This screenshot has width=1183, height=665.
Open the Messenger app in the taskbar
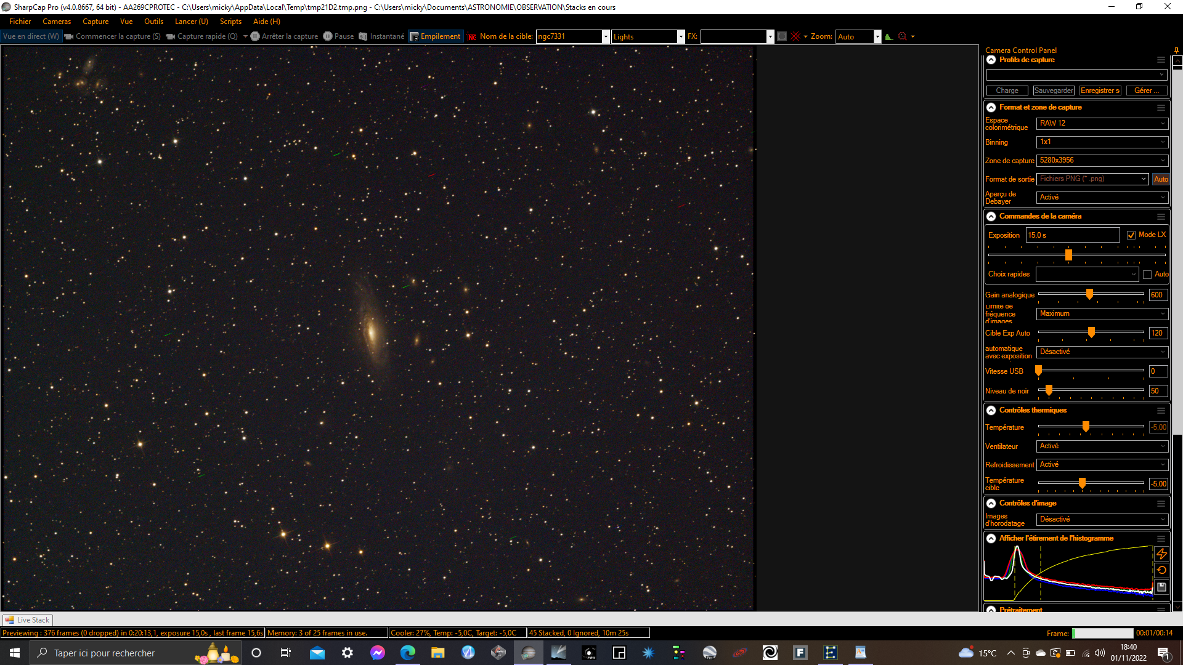tap(378, 653)
